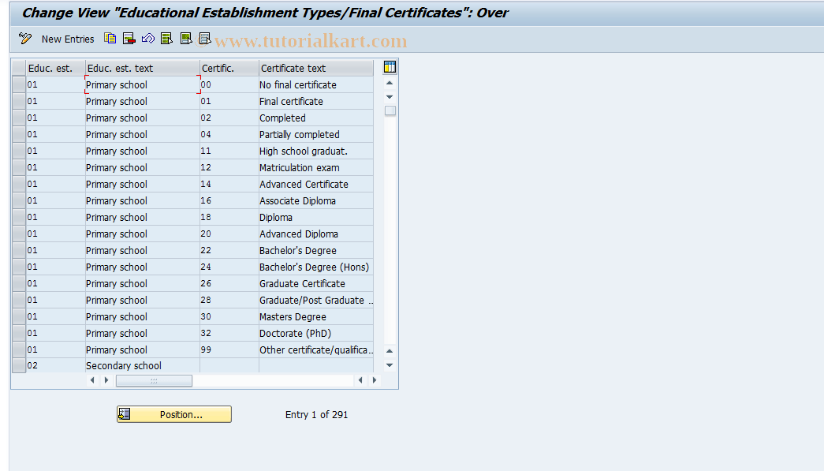
Task: Click the Deselect All icon
Action: tap(204, 38)
